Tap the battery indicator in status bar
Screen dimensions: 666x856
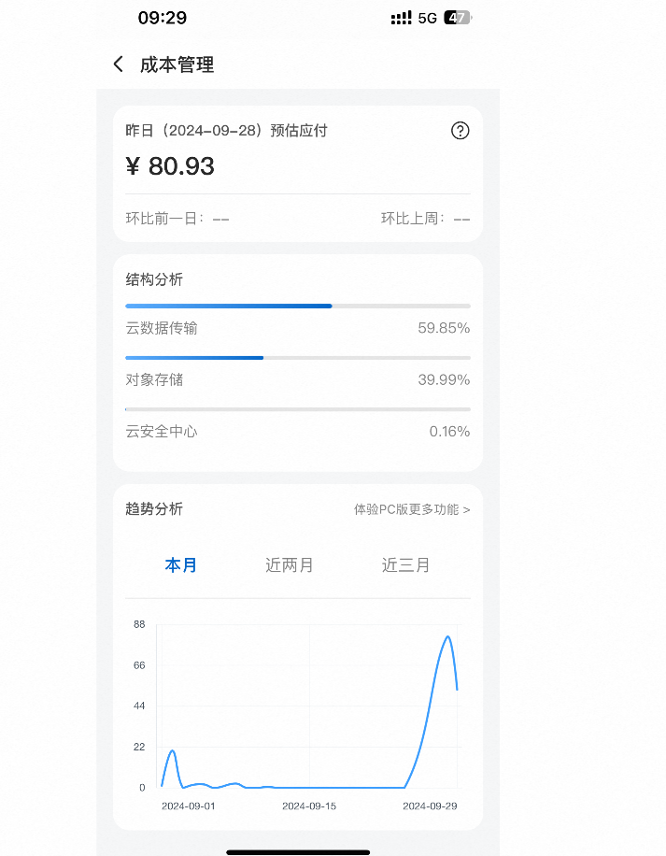(x=458, y=18)
